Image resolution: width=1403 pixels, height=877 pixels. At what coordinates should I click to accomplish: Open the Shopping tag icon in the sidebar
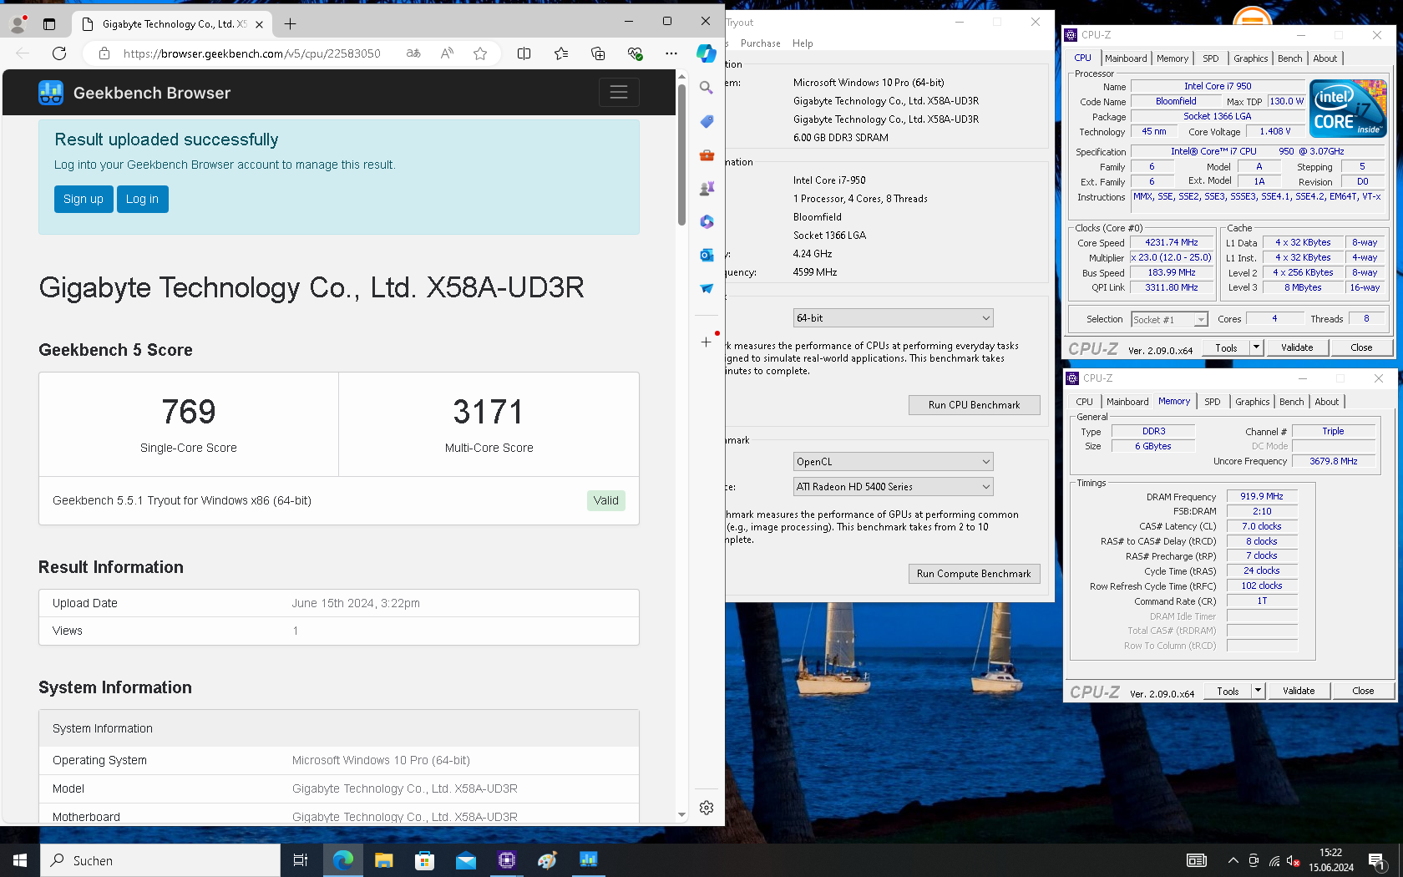pyautogui.click(x=707, y=121)
